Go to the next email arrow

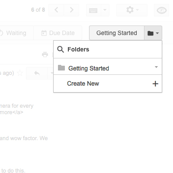(71, 10)
